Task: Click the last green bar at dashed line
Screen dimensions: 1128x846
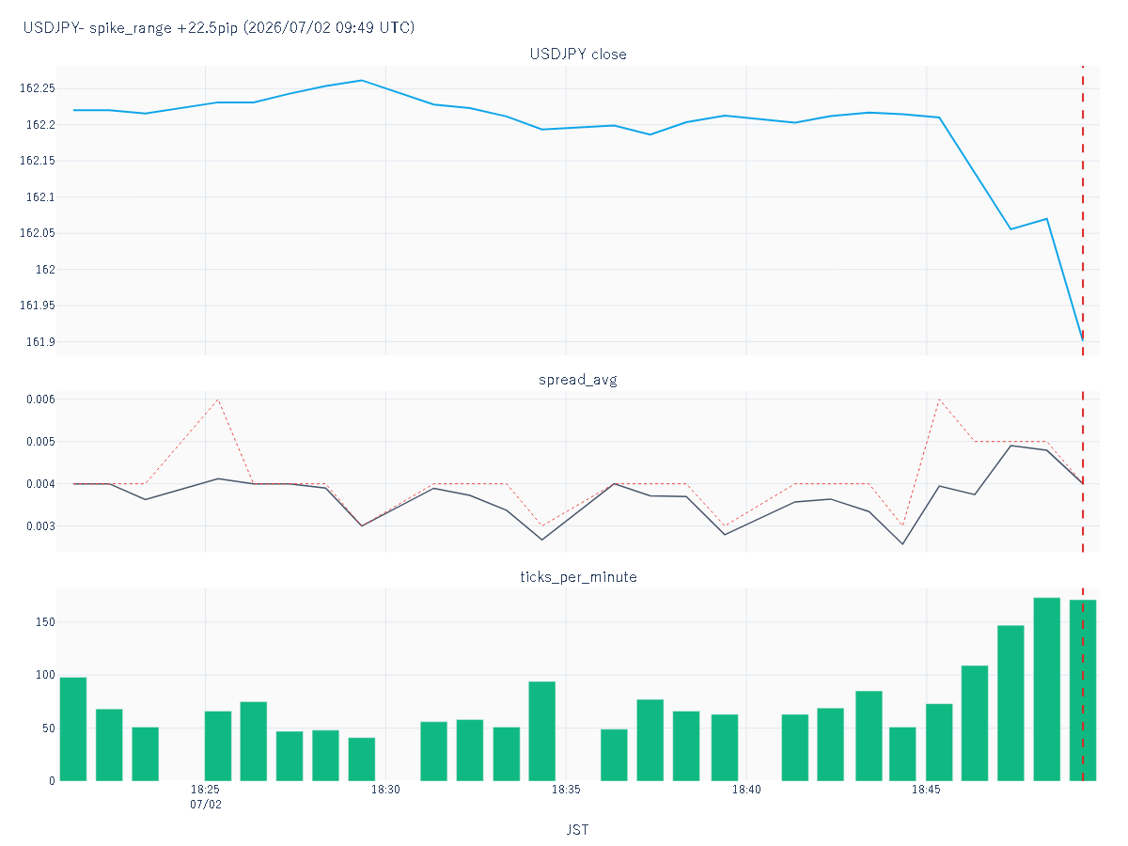Action: [1083, 690]
